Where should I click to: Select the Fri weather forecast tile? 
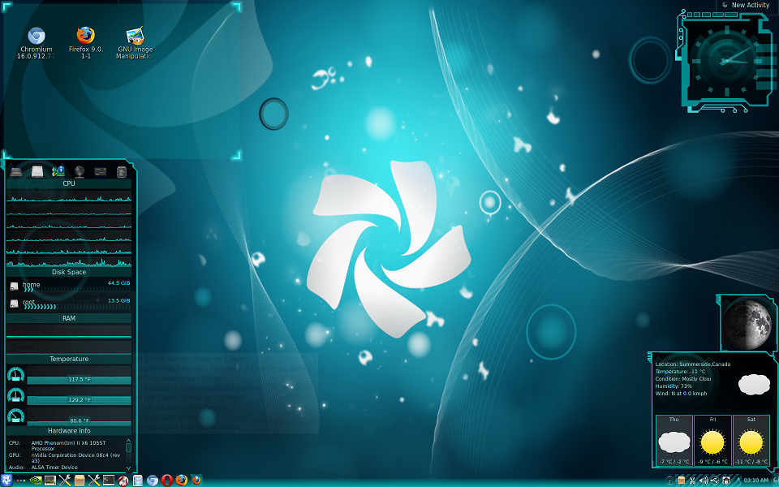712,442
